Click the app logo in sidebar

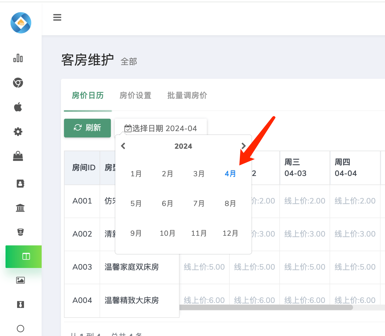[21, 23]
